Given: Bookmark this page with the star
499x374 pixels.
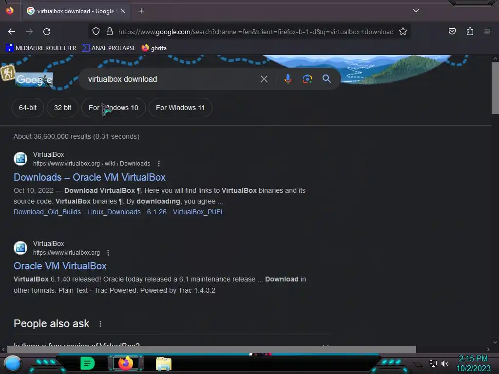Looking at the screenshot, I should (403, 31).
